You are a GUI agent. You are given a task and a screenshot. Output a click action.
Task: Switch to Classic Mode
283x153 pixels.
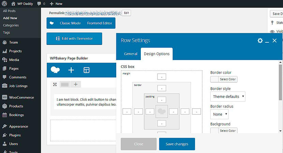pyautogui.click(x=70, y=23)
